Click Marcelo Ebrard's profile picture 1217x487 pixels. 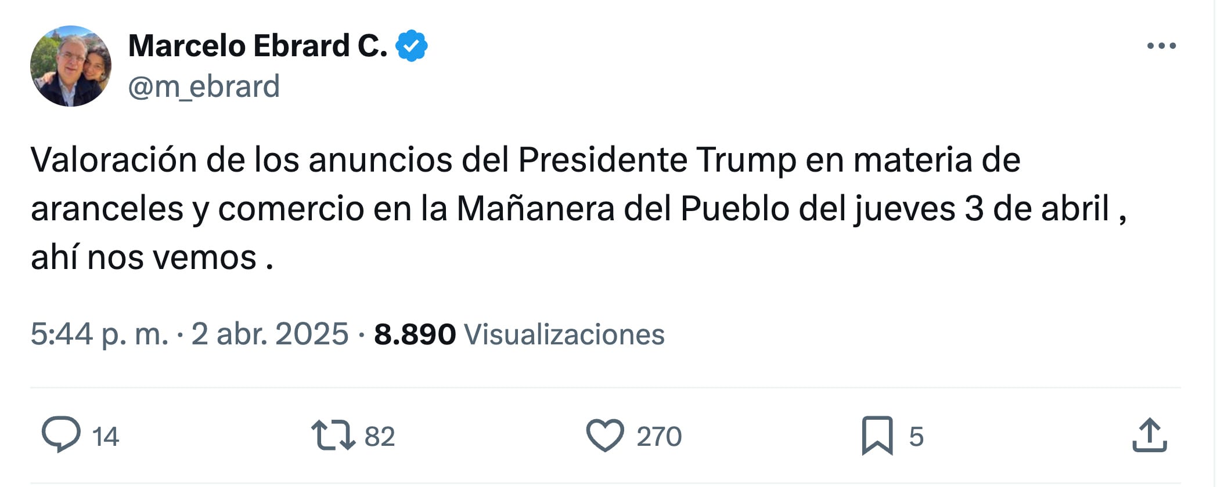pos(71,65)
